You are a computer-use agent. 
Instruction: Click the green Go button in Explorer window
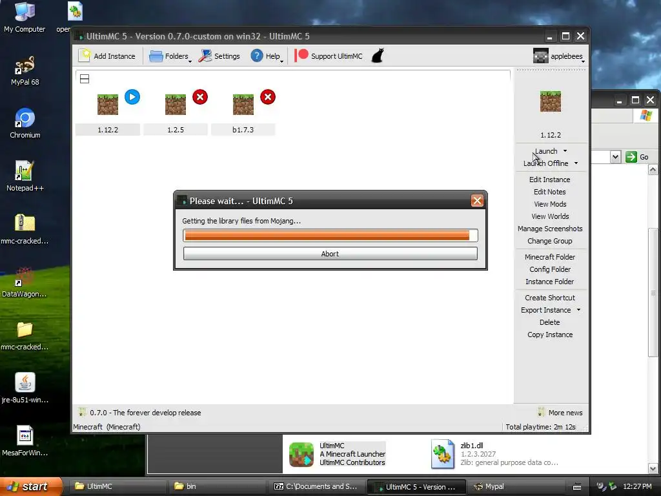pos(637,157)
